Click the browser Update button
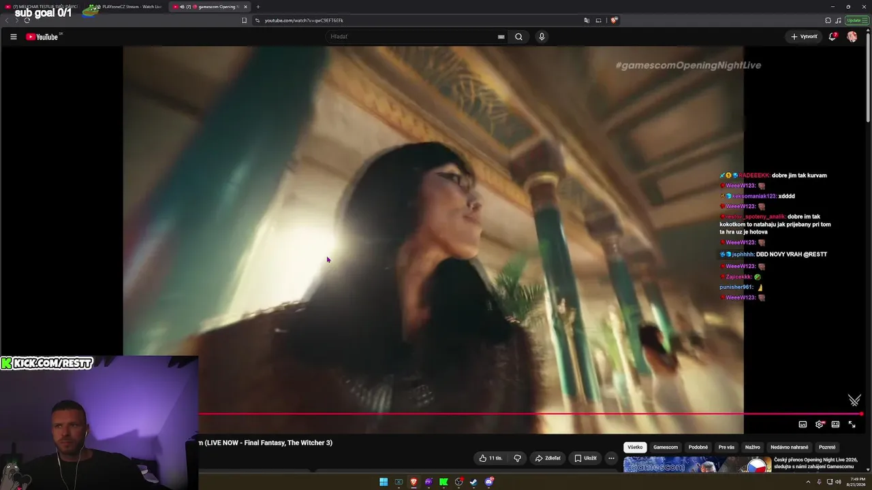The image size is (872, 490). point(856,20)
